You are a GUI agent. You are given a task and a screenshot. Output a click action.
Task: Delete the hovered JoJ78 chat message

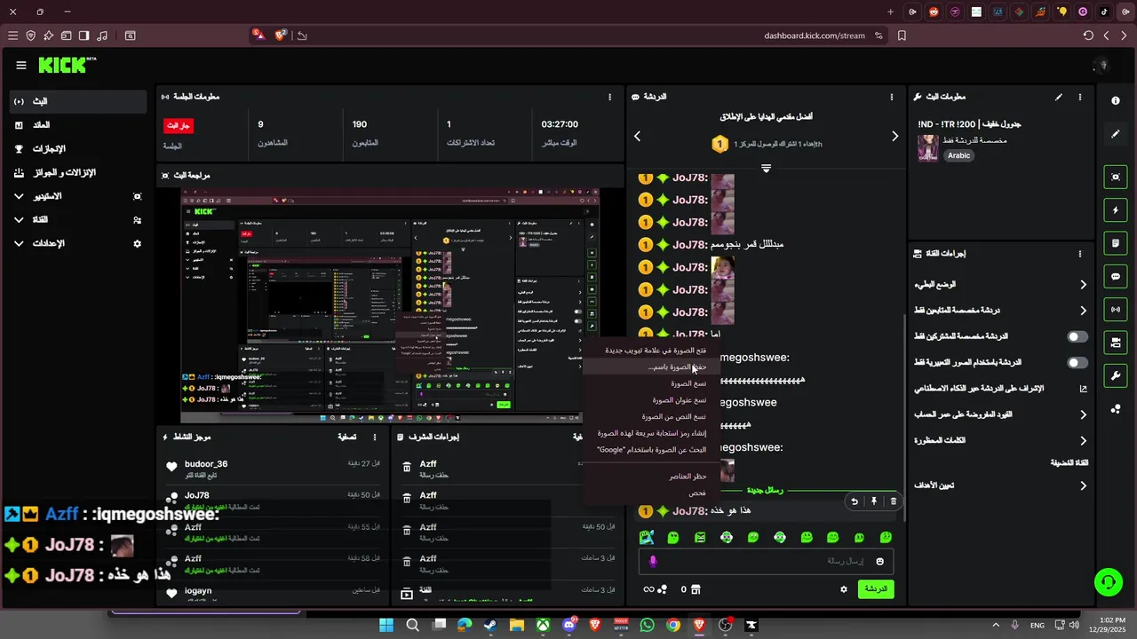pyautogui.click(x=894, y=501)
